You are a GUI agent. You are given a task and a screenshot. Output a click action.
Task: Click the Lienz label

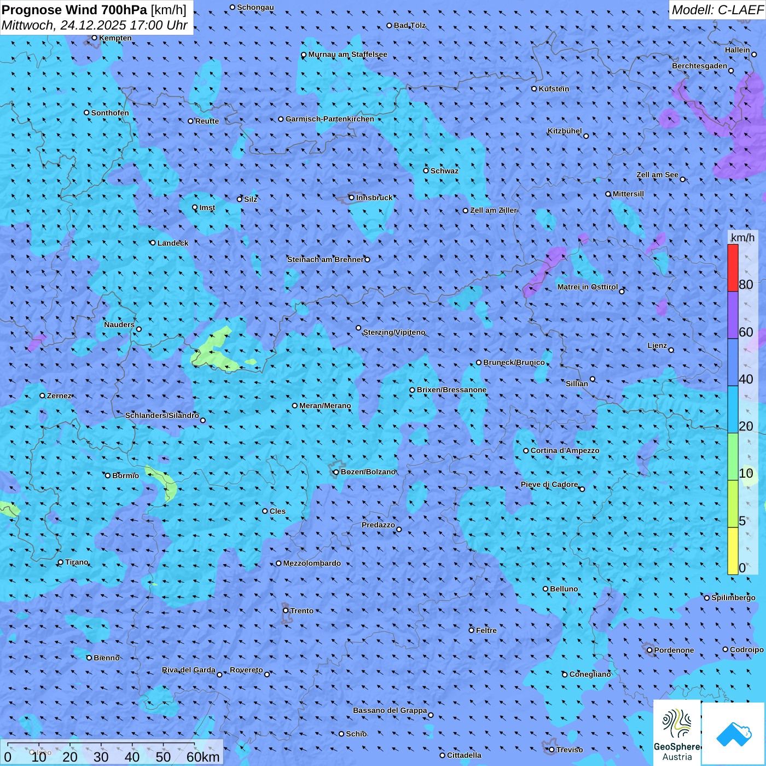(x=657, y=345)
